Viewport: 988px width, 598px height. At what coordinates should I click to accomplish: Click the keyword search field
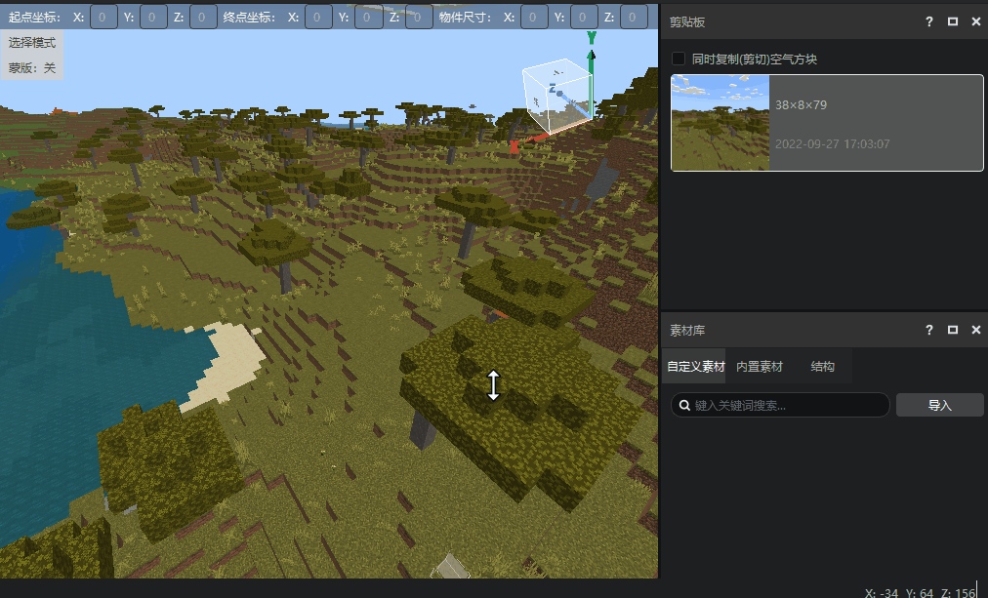(780, 406)
